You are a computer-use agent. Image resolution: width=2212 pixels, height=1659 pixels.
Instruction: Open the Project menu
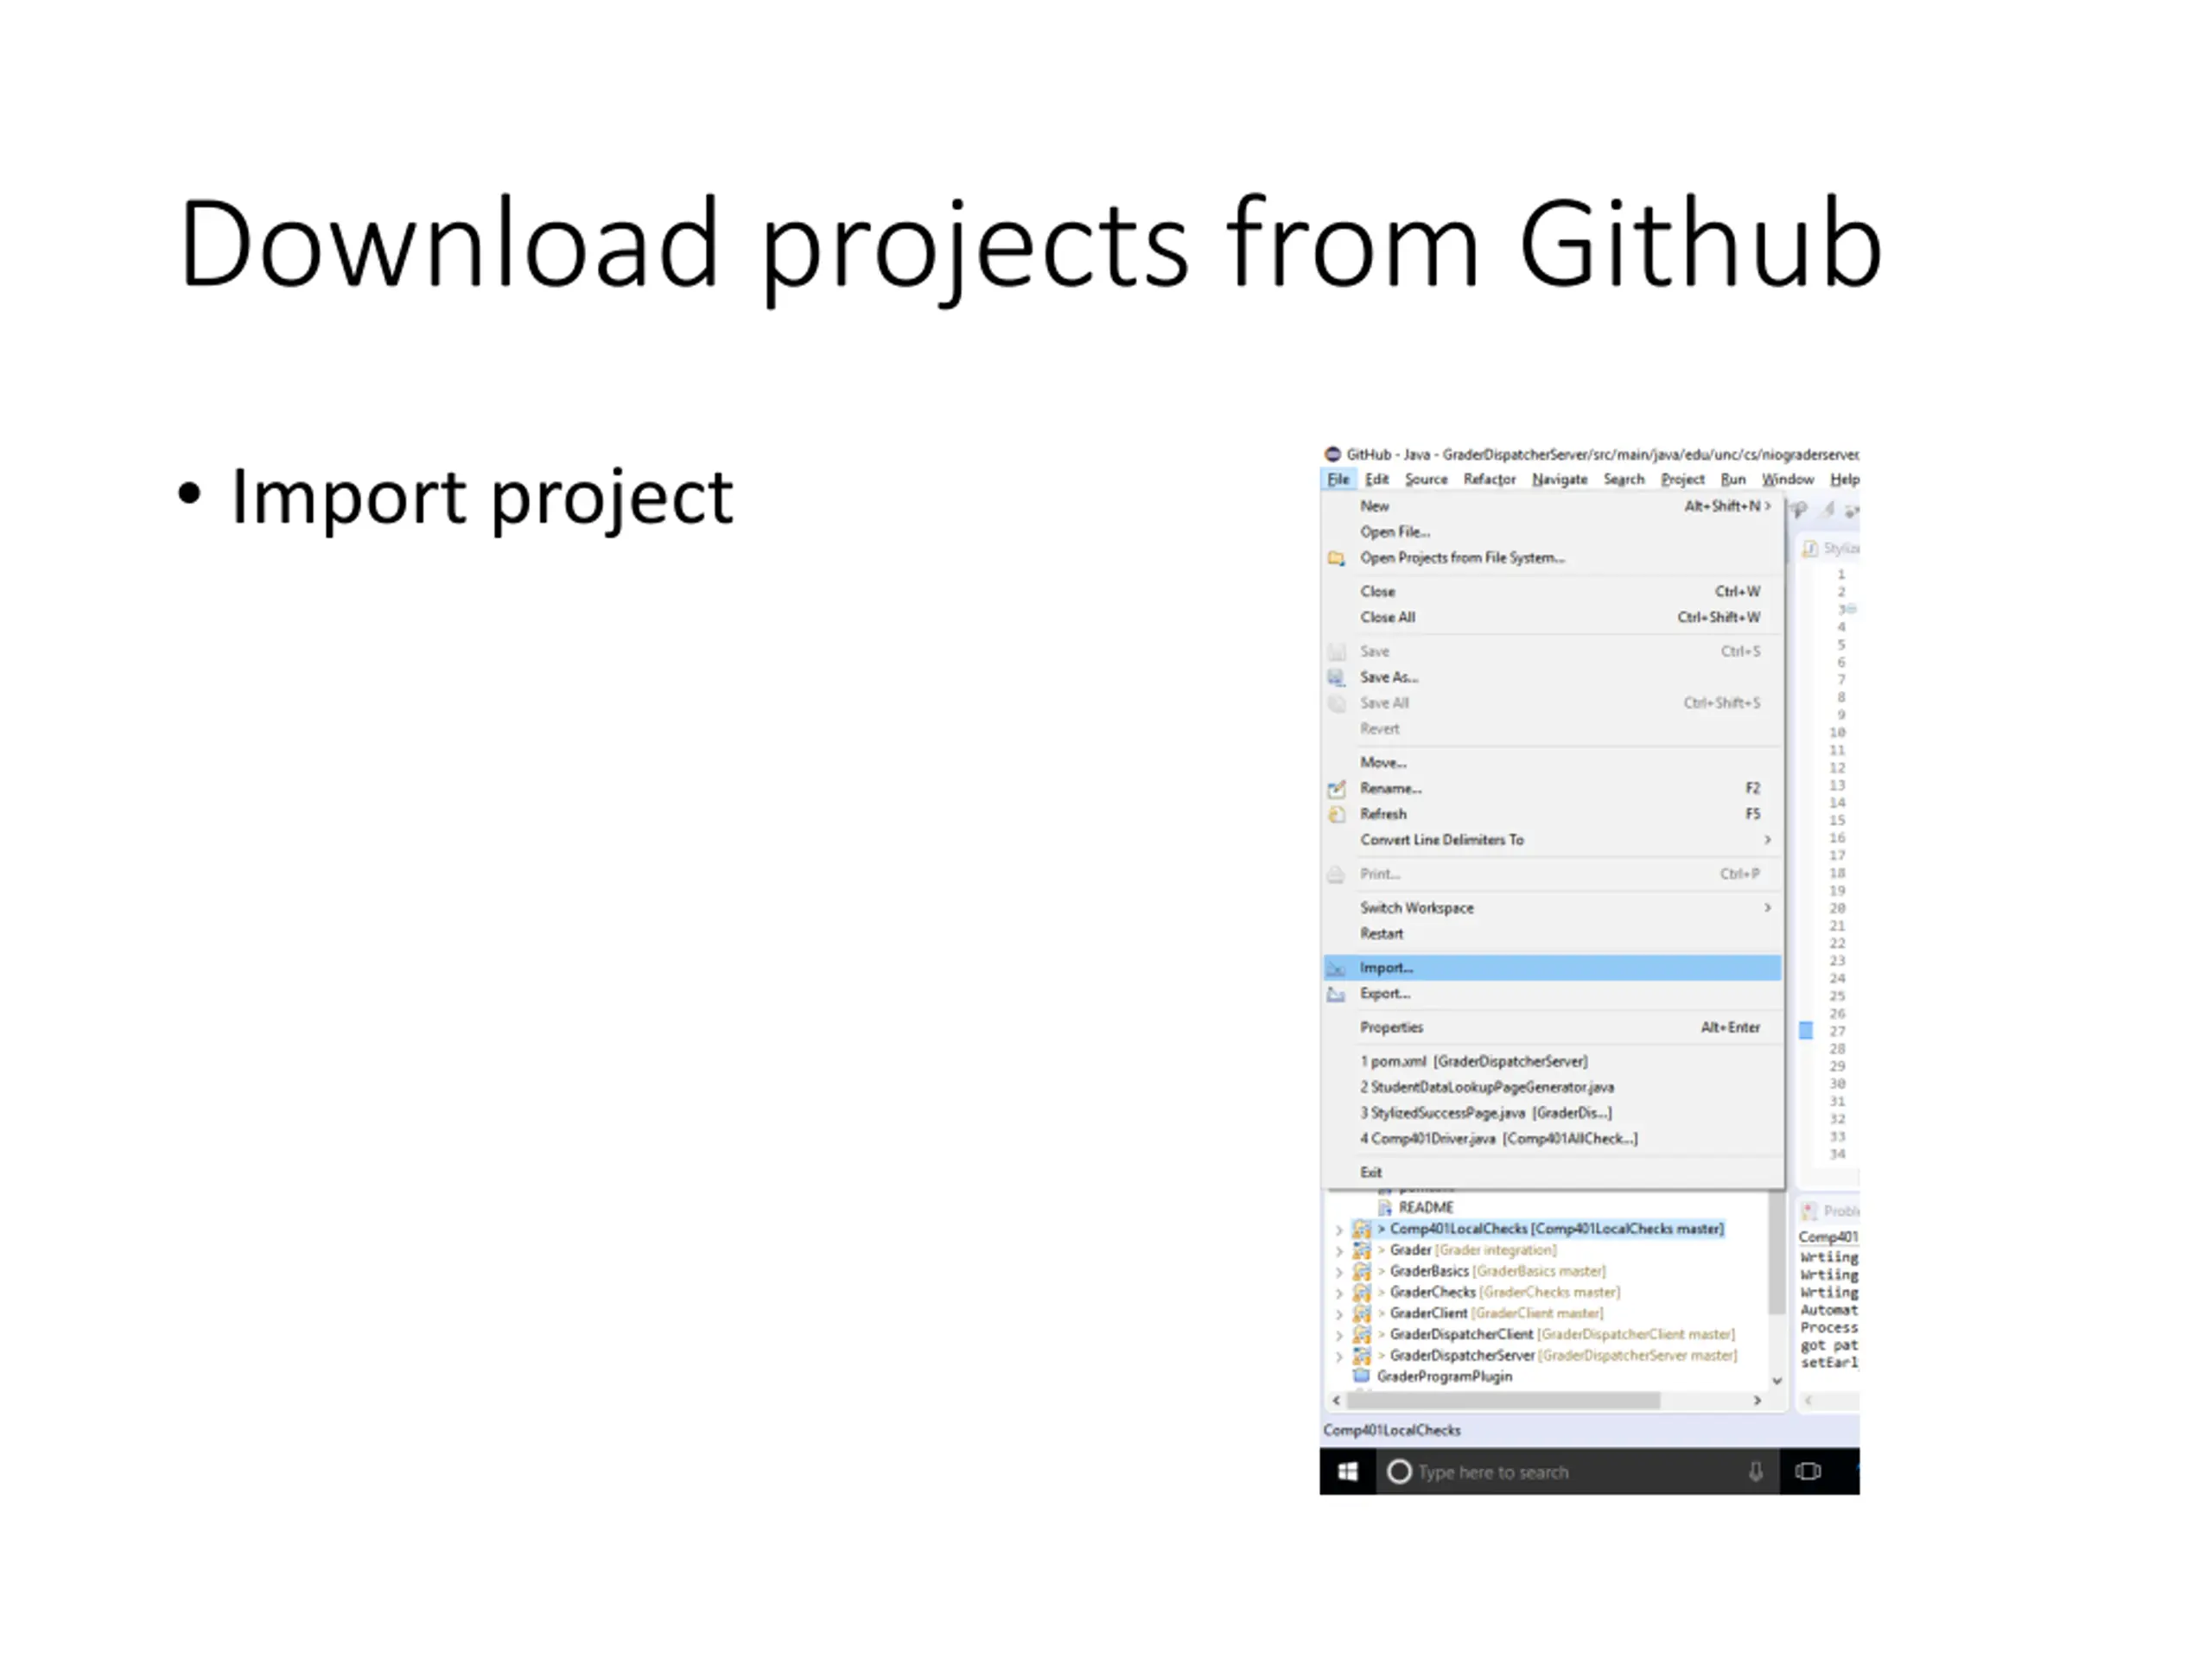click(1683, 479)
